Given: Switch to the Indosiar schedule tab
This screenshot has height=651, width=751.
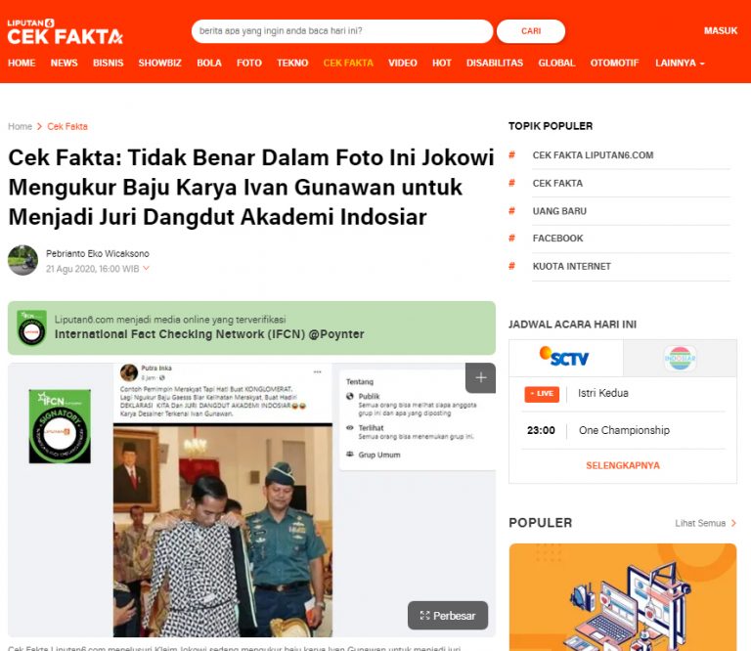Looking at the screenshot, I should [x=680, y=358].
